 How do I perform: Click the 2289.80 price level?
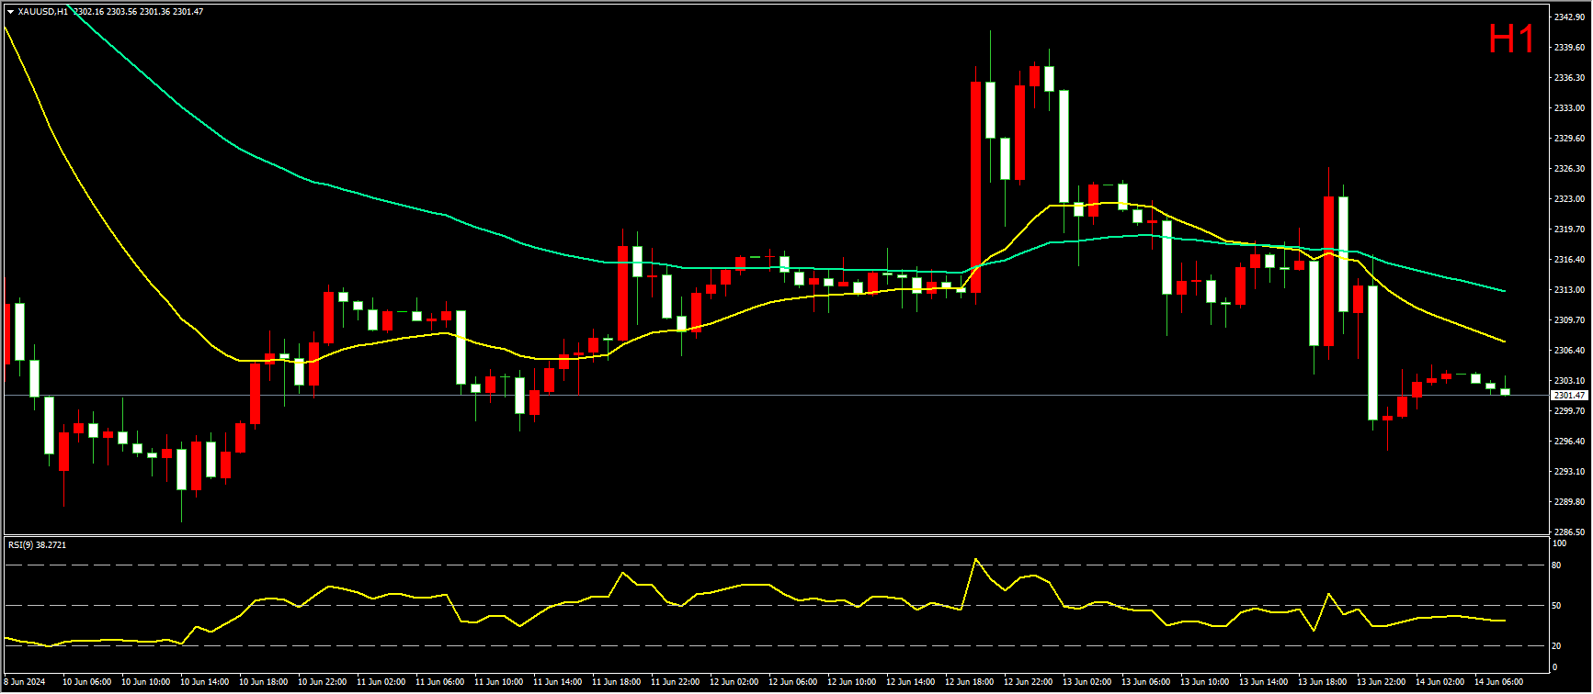[1568, 502]
